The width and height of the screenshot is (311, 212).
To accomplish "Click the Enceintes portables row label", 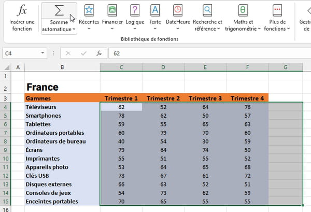I will (62, 201).
